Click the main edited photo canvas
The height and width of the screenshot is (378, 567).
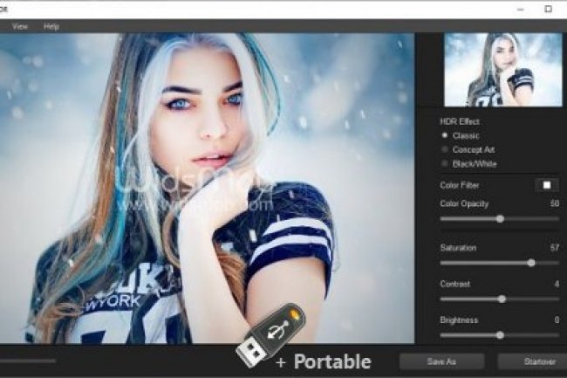(207, 188)
